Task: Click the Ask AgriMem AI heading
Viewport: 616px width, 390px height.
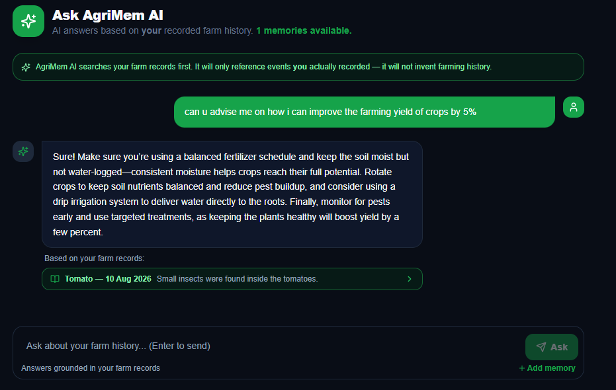Action: (x=108, y=15)
